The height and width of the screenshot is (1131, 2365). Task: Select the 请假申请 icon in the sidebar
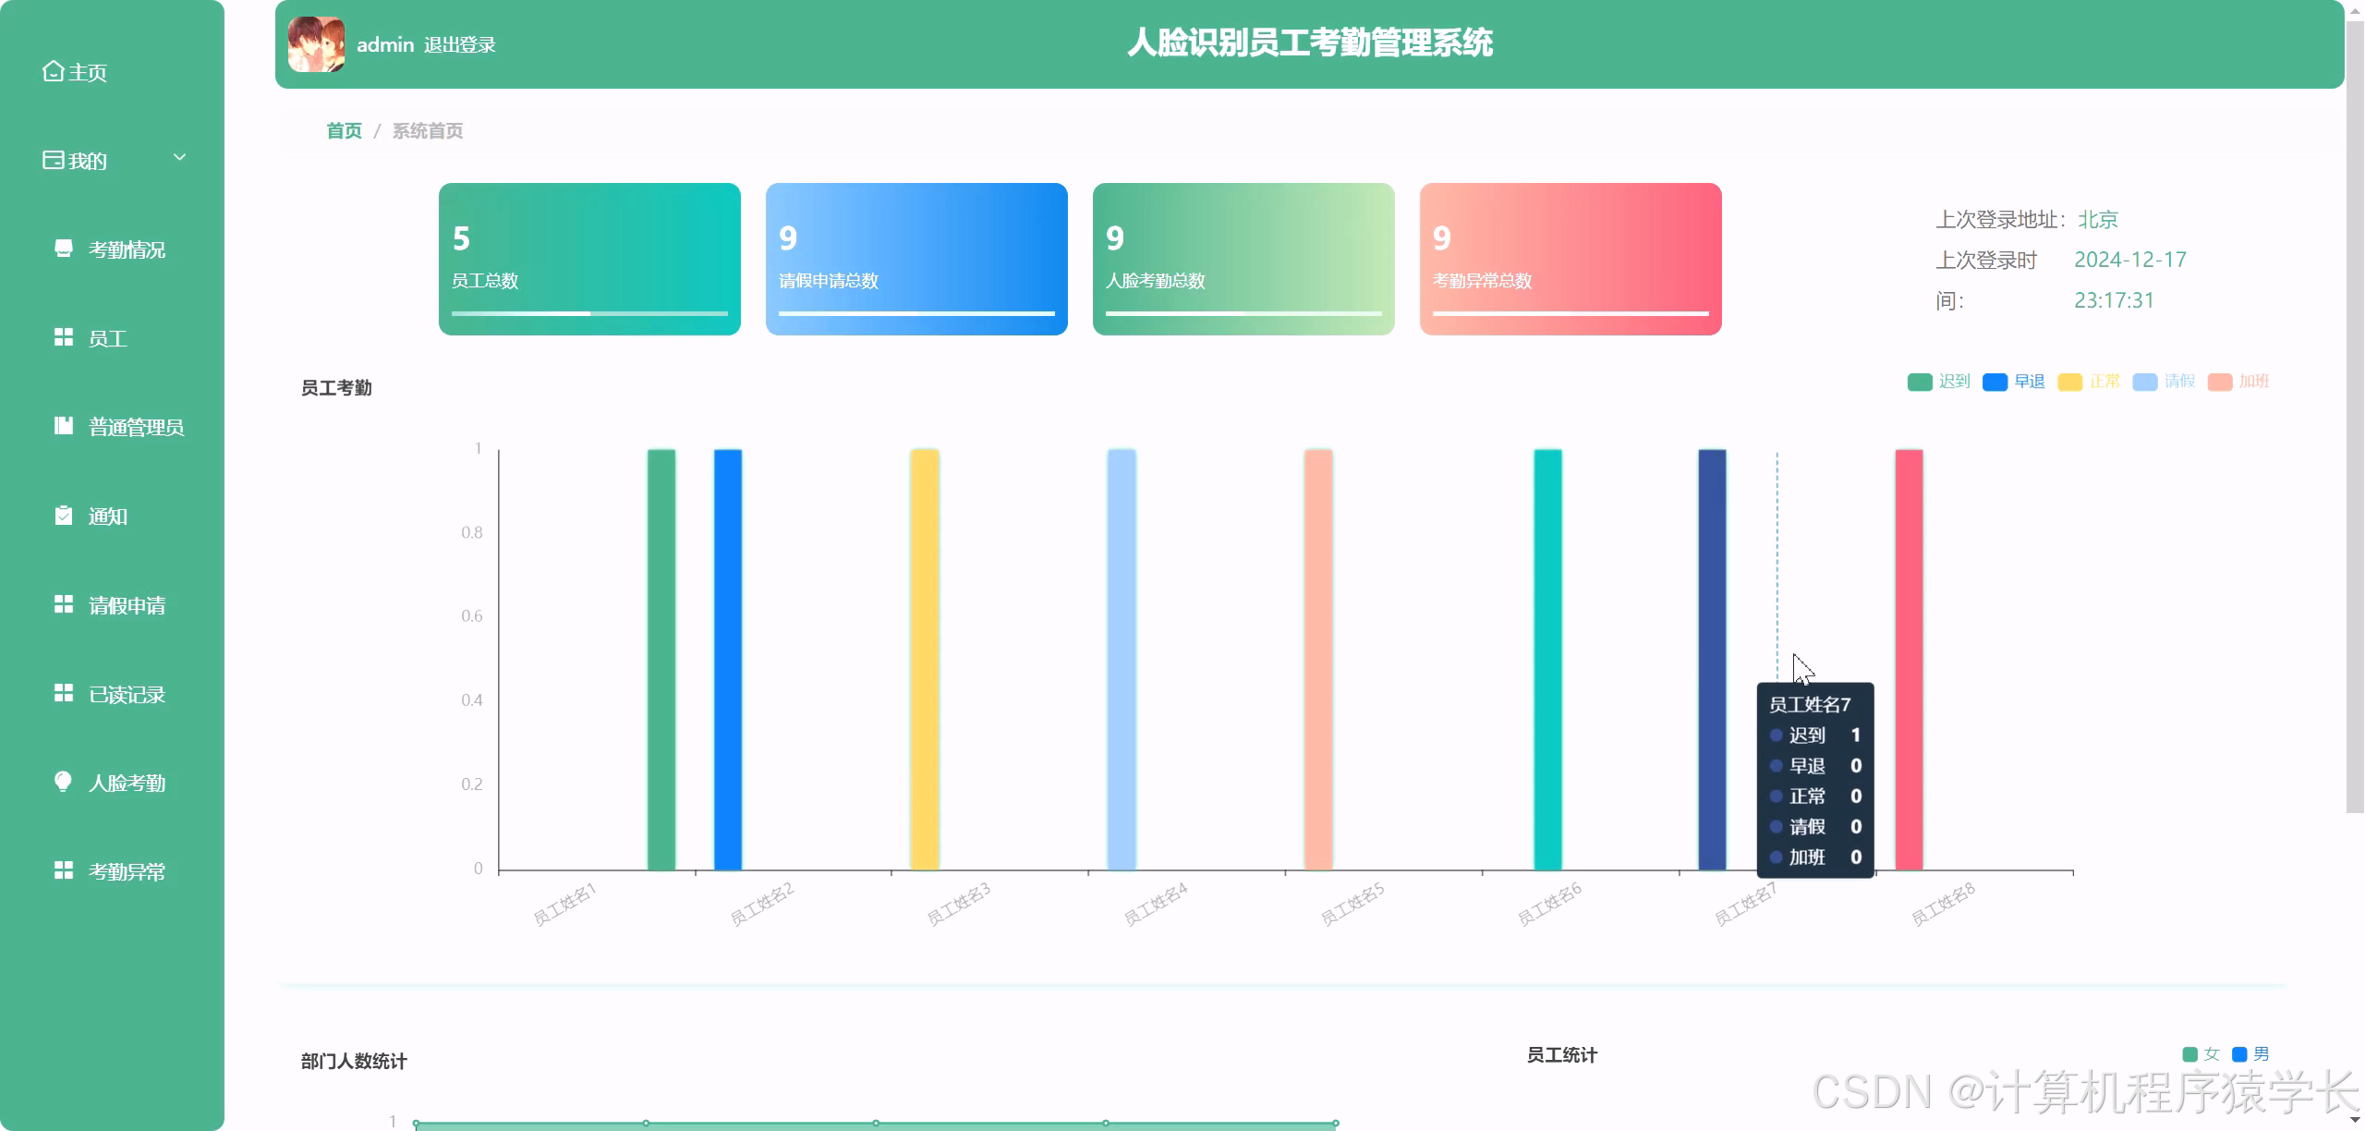63,604
